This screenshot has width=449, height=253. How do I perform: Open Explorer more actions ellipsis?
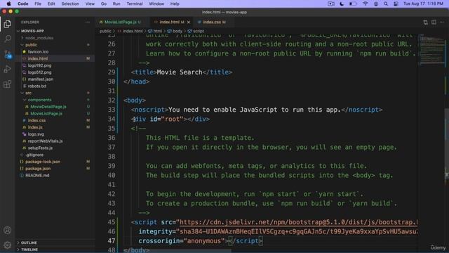point(87,22)
